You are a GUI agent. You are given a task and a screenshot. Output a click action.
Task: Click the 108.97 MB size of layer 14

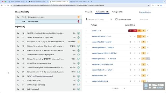pyautogui.click(x=72, y=42)
